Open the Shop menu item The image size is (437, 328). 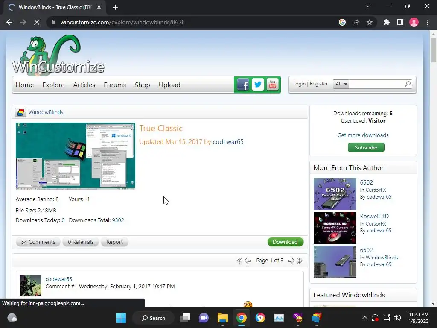coord(143,85)
